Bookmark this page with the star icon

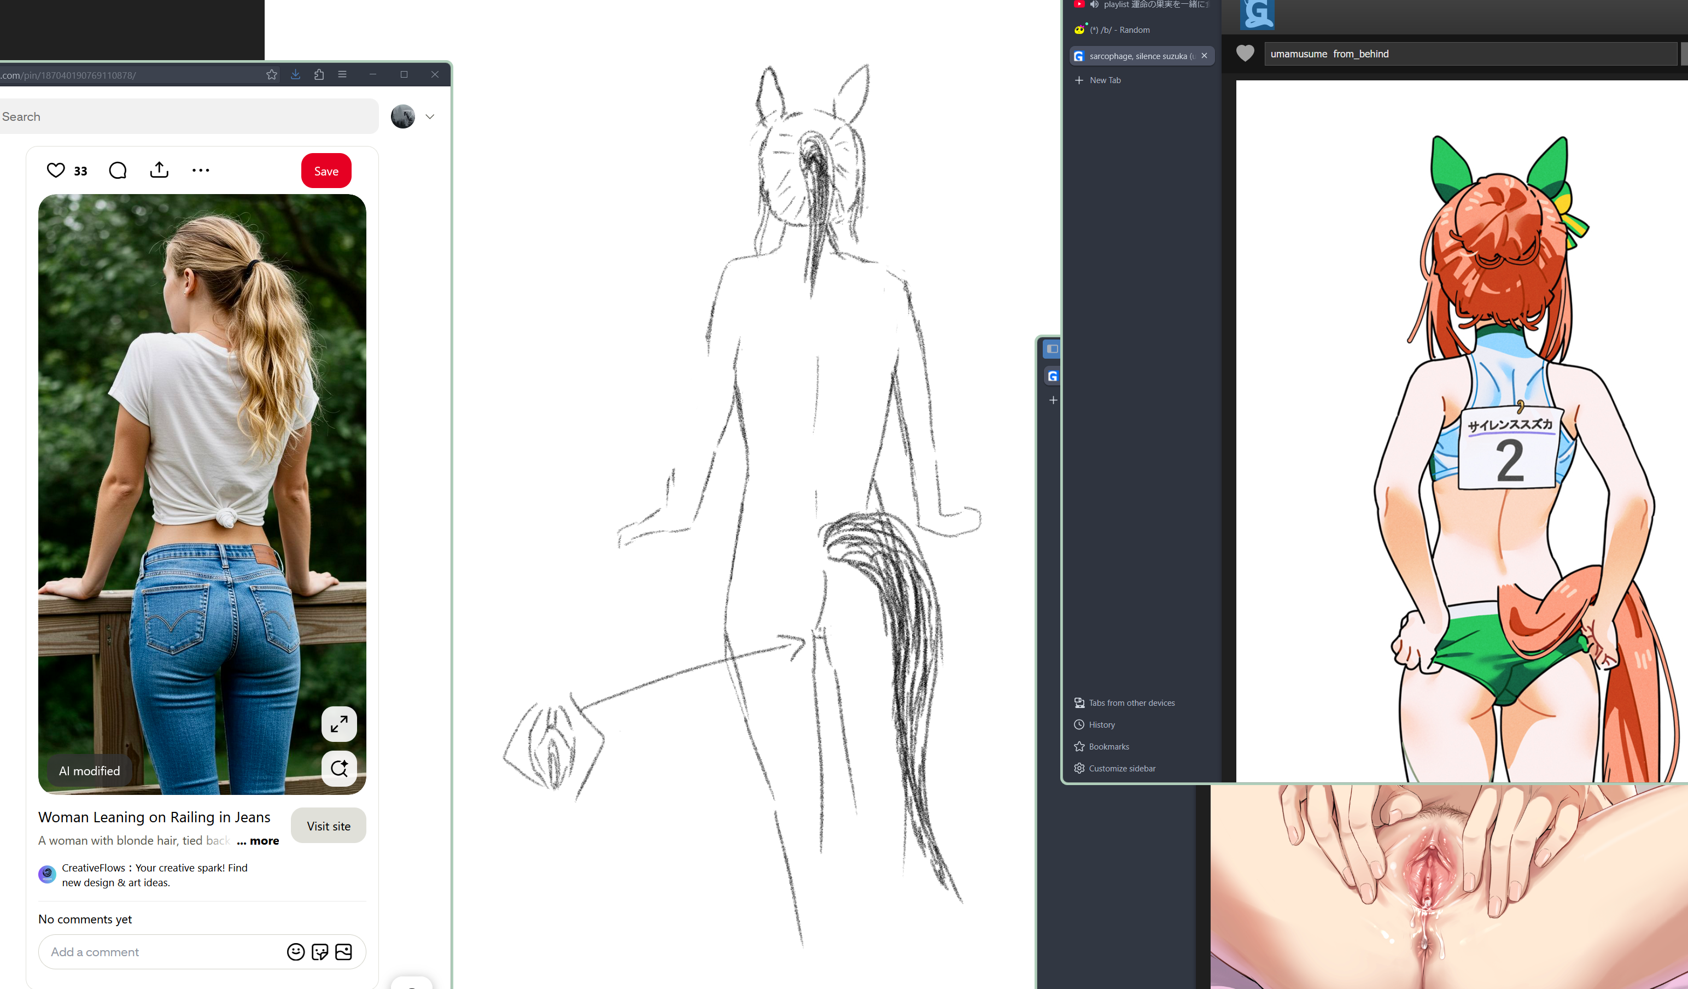tap(271, 74)
